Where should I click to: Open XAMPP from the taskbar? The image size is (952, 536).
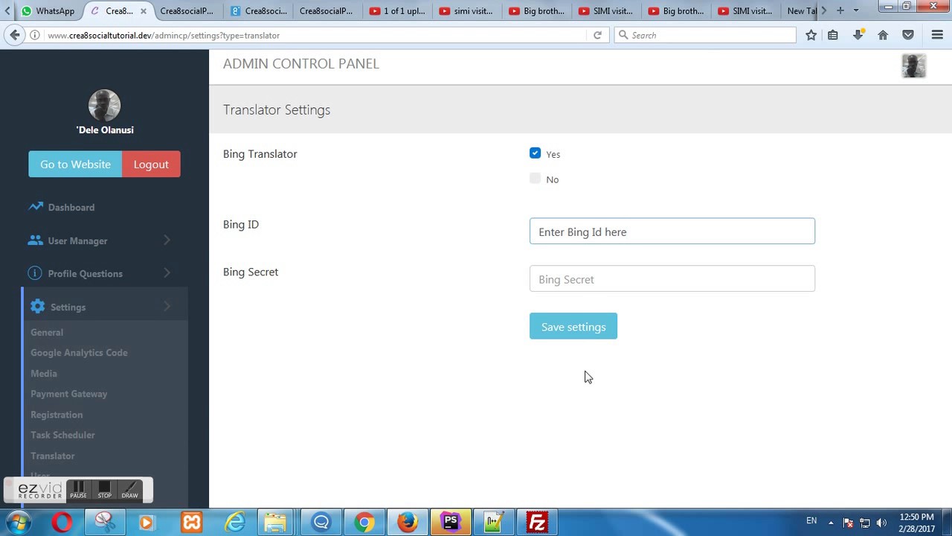[192, 523]
